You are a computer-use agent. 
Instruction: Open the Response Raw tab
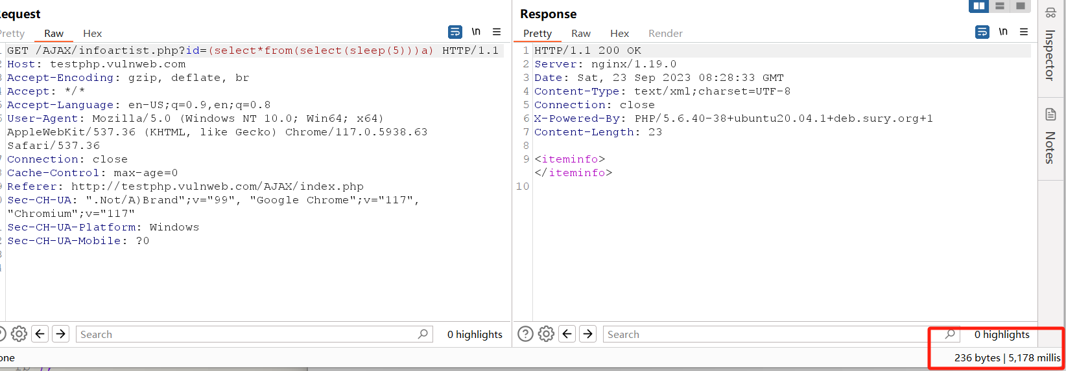click(581, 34)
